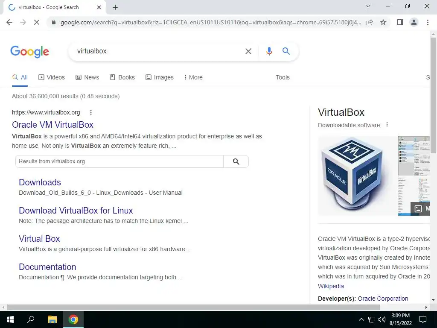
Task: Stop loading the page
Action: [37, 22]
